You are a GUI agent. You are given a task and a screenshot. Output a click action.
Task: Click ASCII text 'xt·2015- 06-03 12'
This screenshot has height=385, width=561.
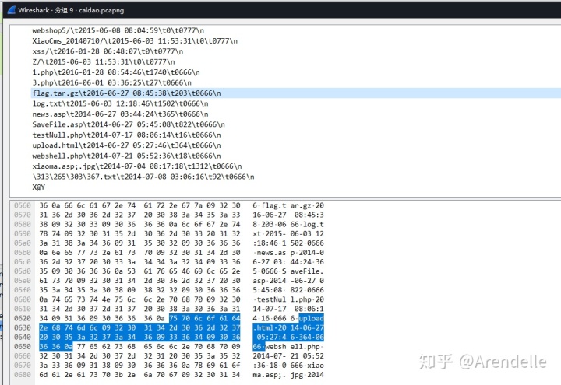pyautogui.click(x=288, y=233)
